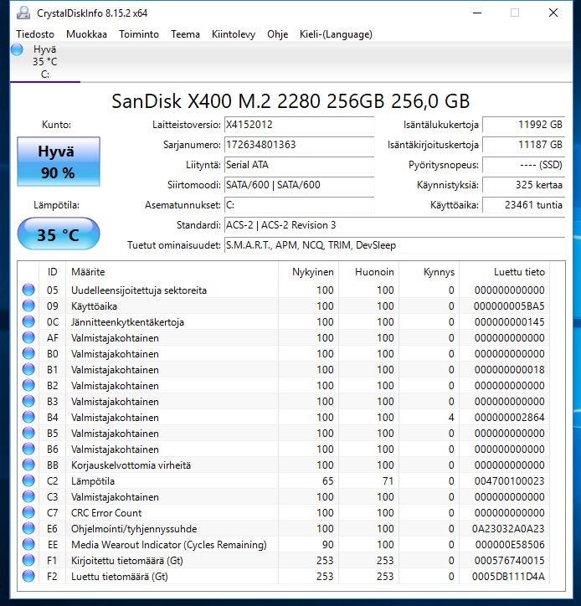Click the Asematunnukset field C:

coord(299,205)
